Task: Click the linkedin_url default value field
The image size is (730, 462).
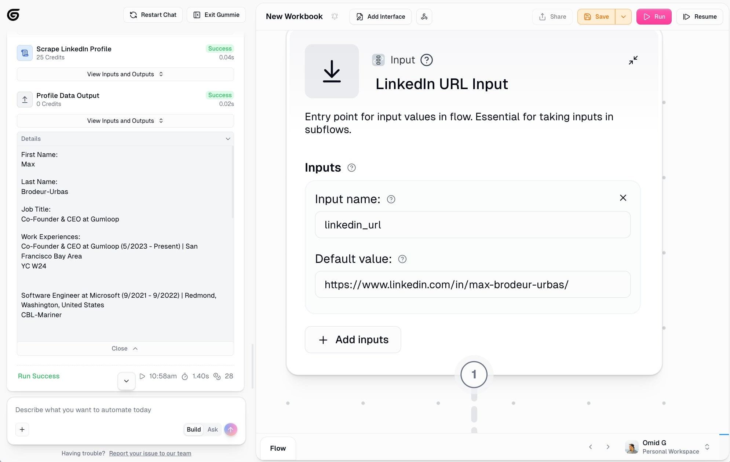Action: pos(472,285)
